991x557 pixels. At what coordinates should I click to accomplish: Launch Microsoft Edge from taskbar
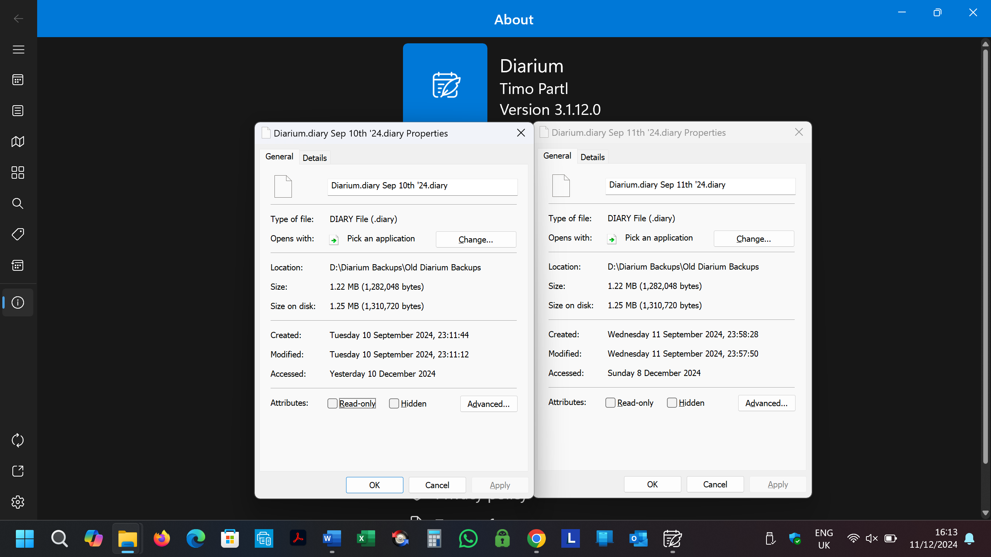coord(195,538)
